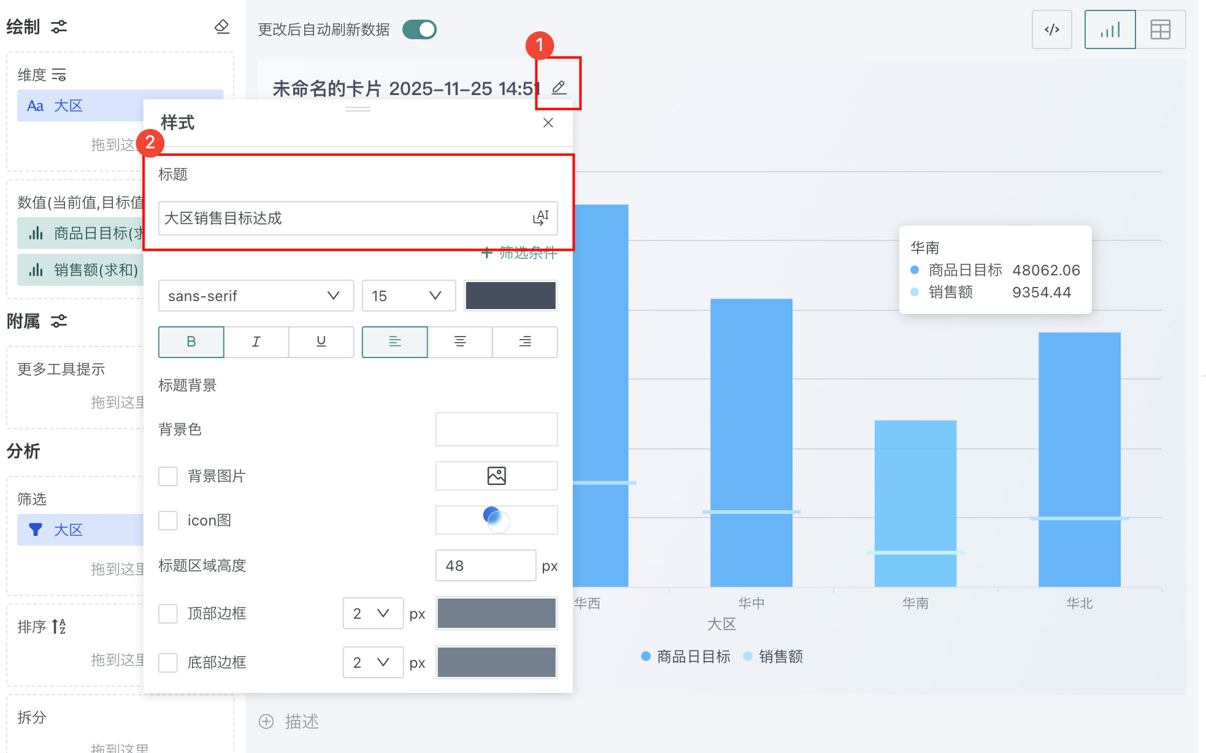1206x753 pixels.
Task: Click the 标题区域高度 value field
Action: (x=485, y=565)
